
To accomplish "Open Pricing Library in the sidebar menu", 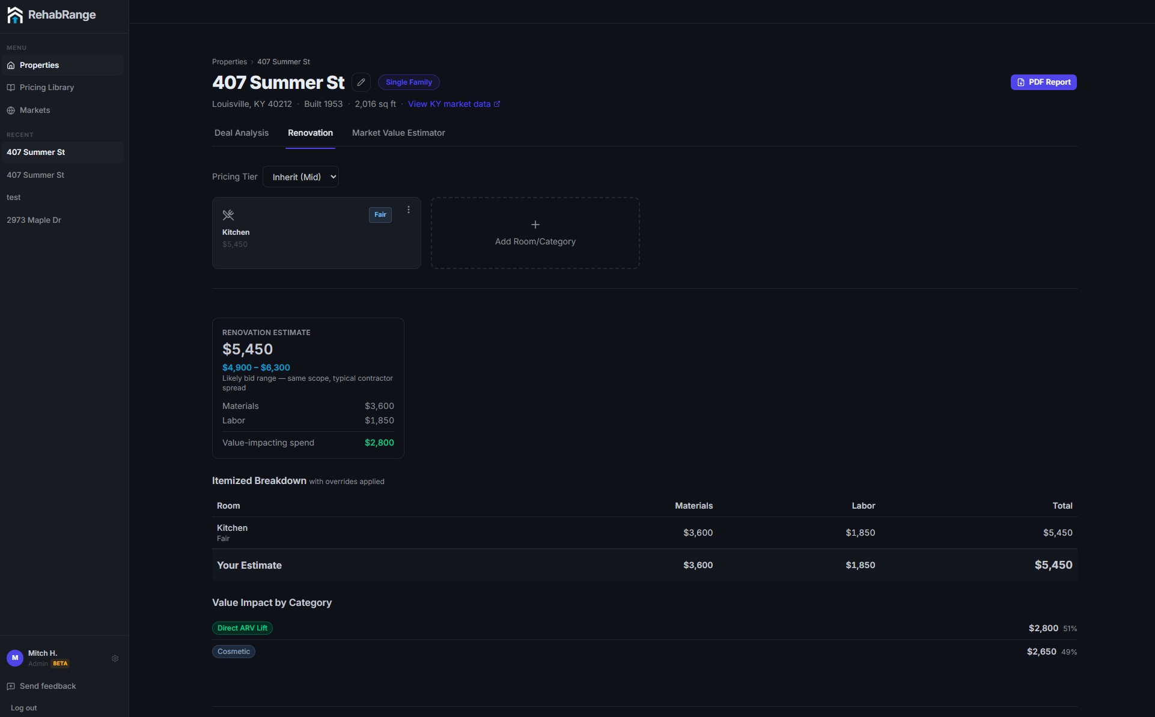I will pyautogui.click(x=62, y=88).
